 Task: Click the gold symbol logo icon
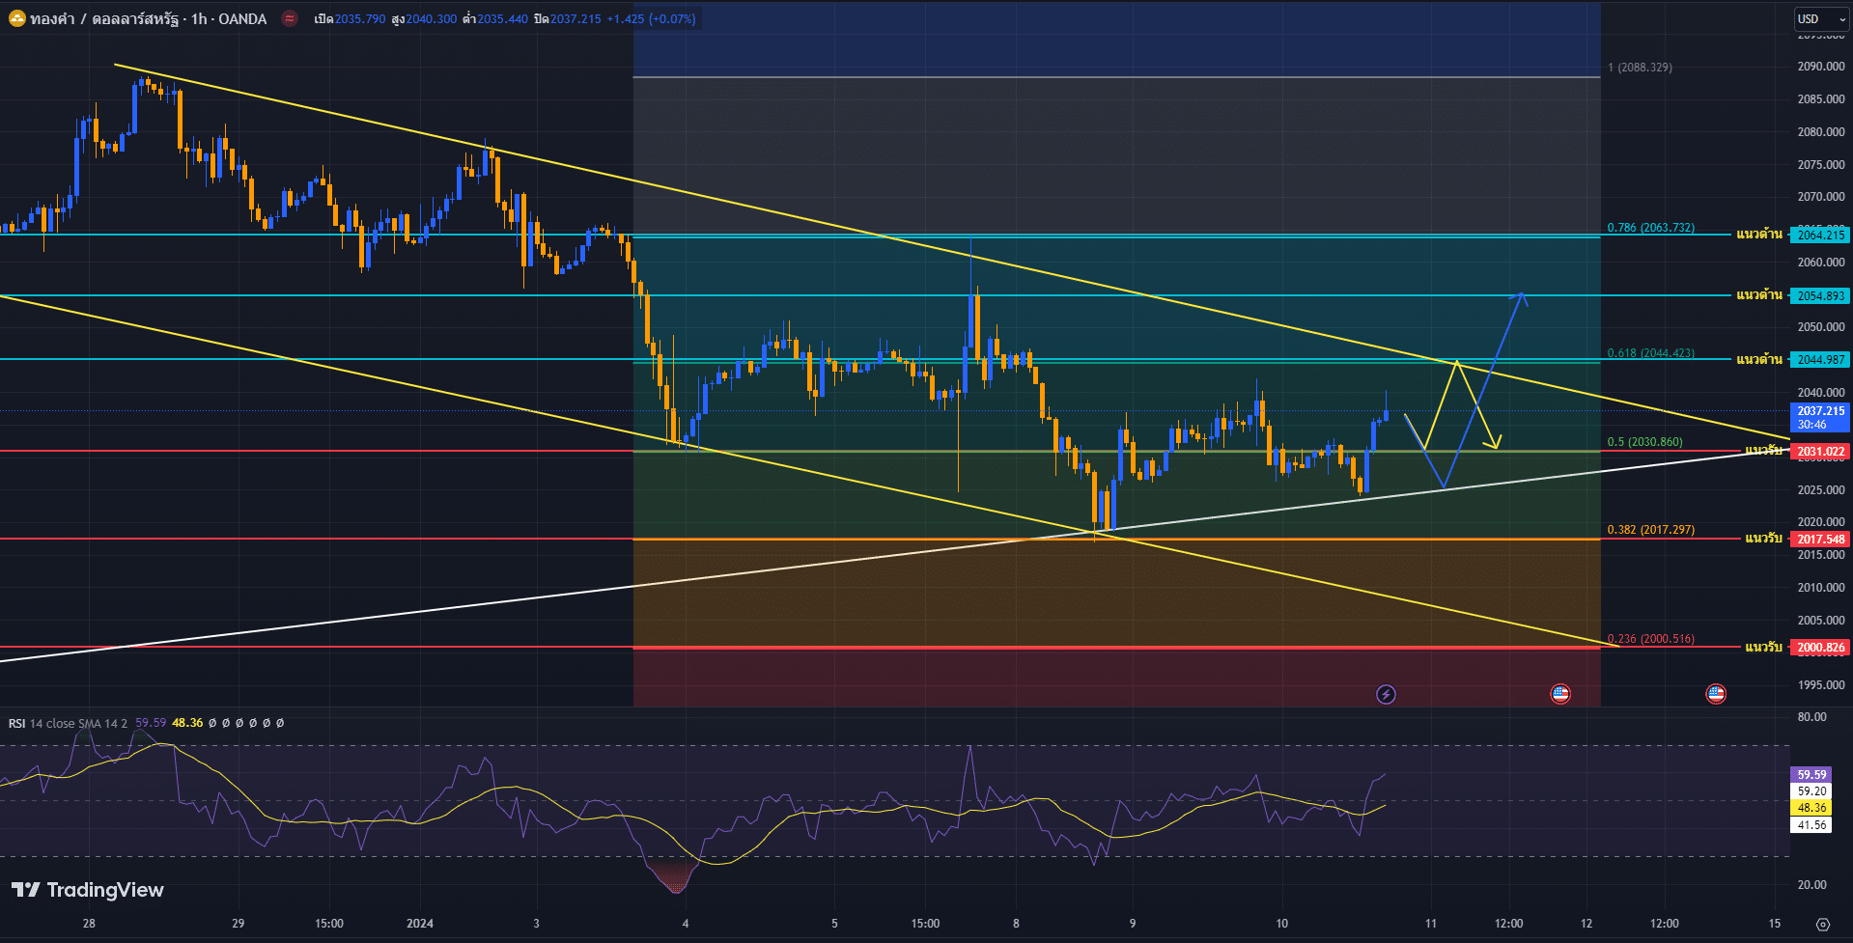(x=16, y=18)
